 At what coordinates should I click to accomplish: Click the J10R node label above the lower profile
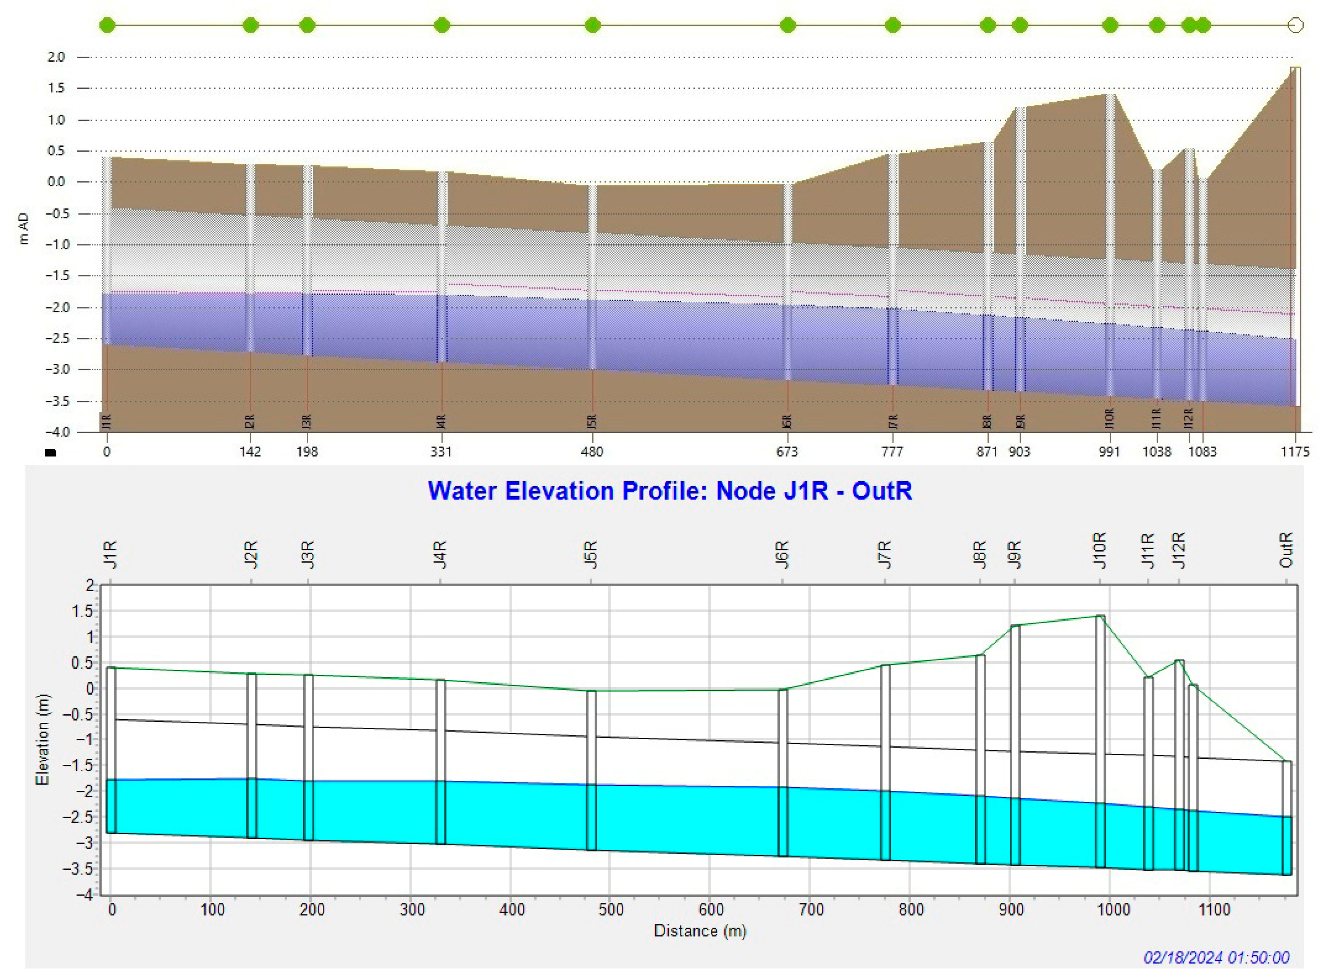1100,551
